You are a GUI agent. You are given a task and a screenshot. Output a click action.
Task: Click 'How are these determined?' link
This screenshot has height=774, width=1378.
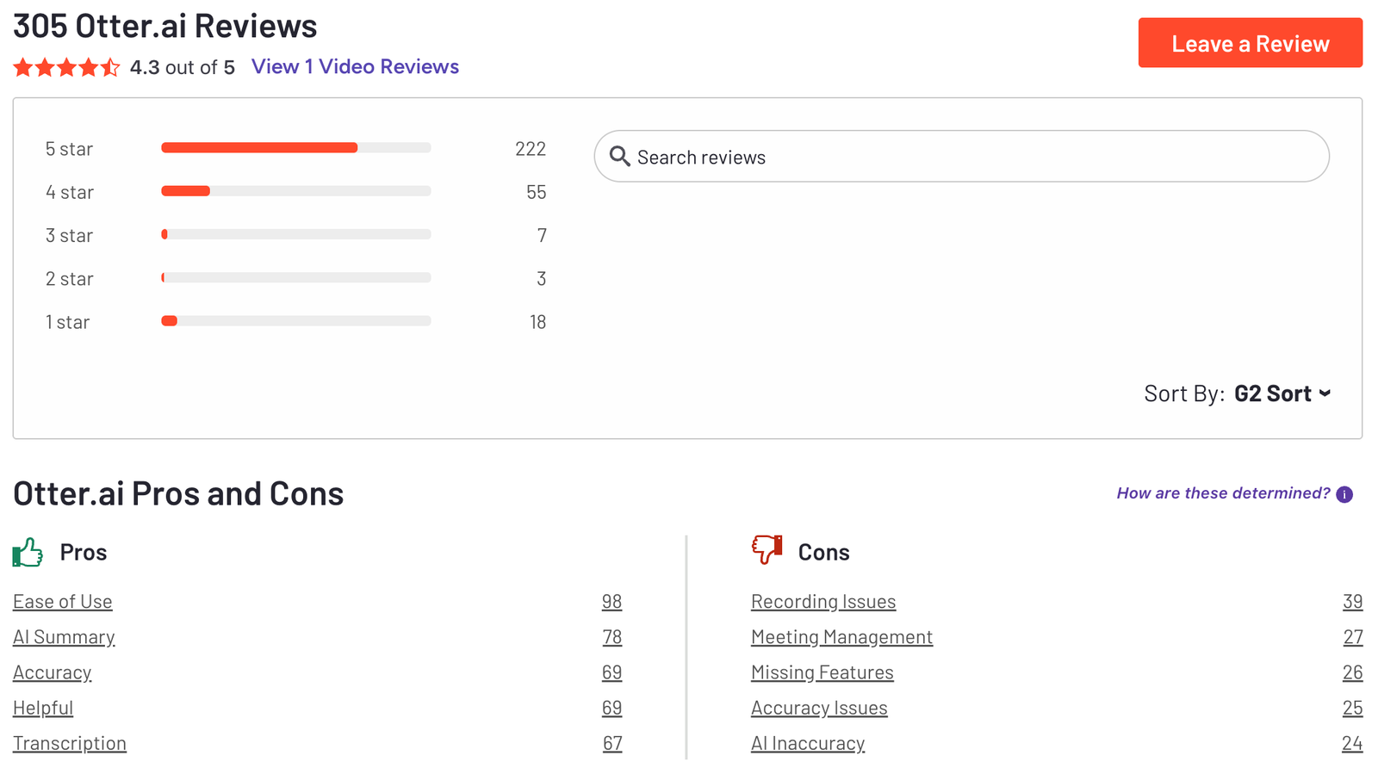click(x=1222, y=493)
